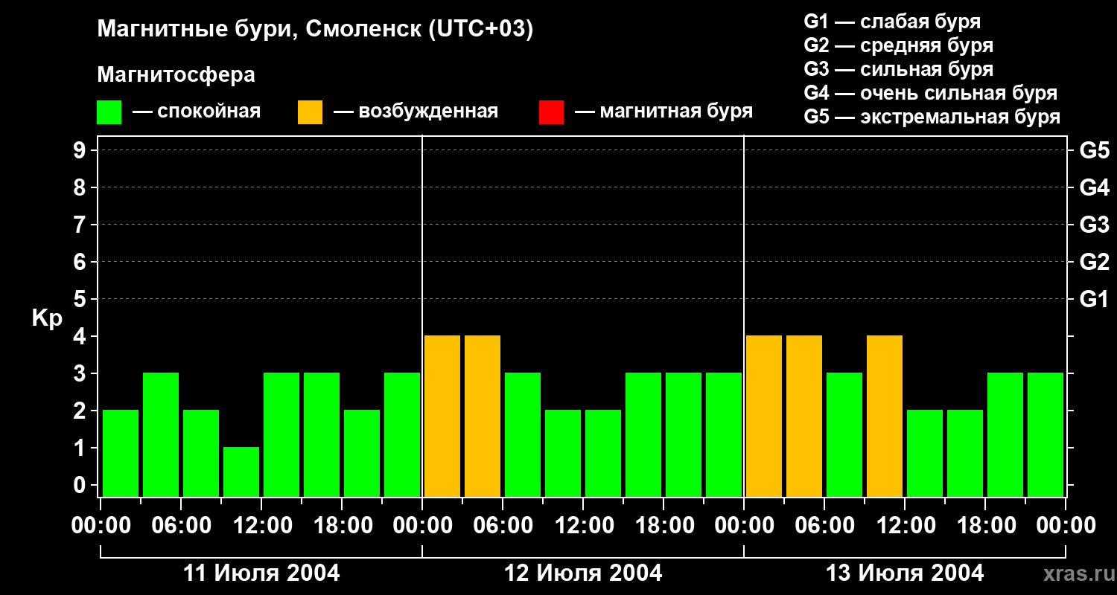Click the shortest green bar with Kp 1
Screen dimensions: 1117x595
coord(241,472)
